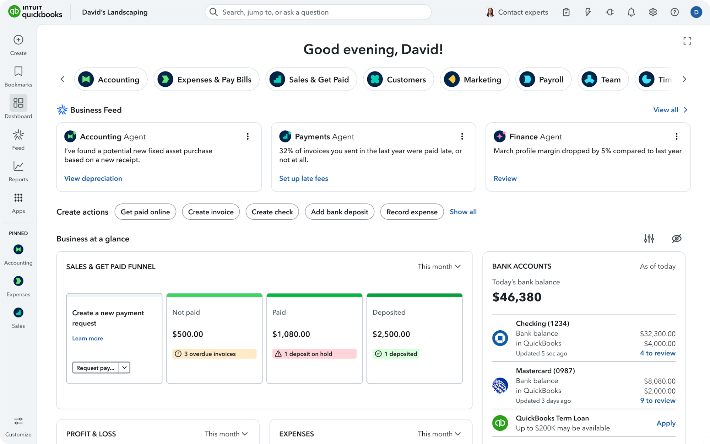Change Profit & Loss period dropdown
The width and height of the screenshot is (710, 444).
(226, 434)
